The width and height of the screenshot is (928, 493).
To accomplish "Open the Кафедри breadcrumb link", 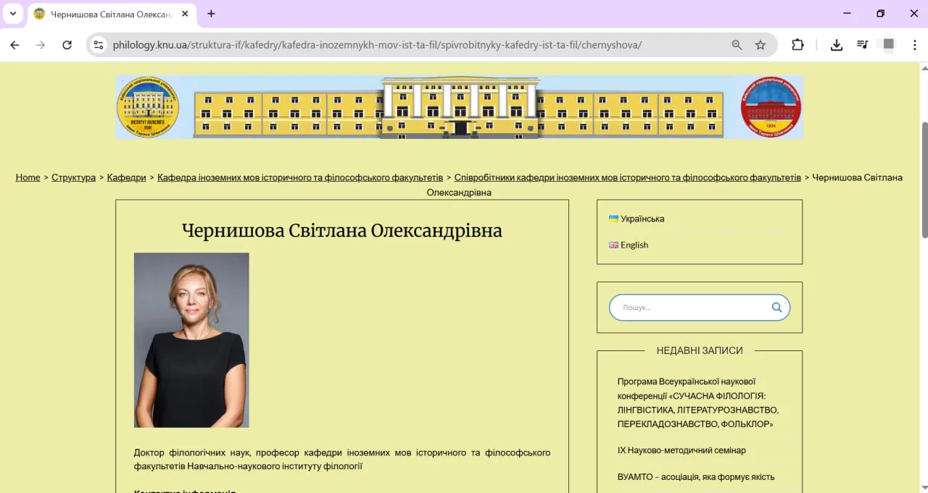I will 126,177.
